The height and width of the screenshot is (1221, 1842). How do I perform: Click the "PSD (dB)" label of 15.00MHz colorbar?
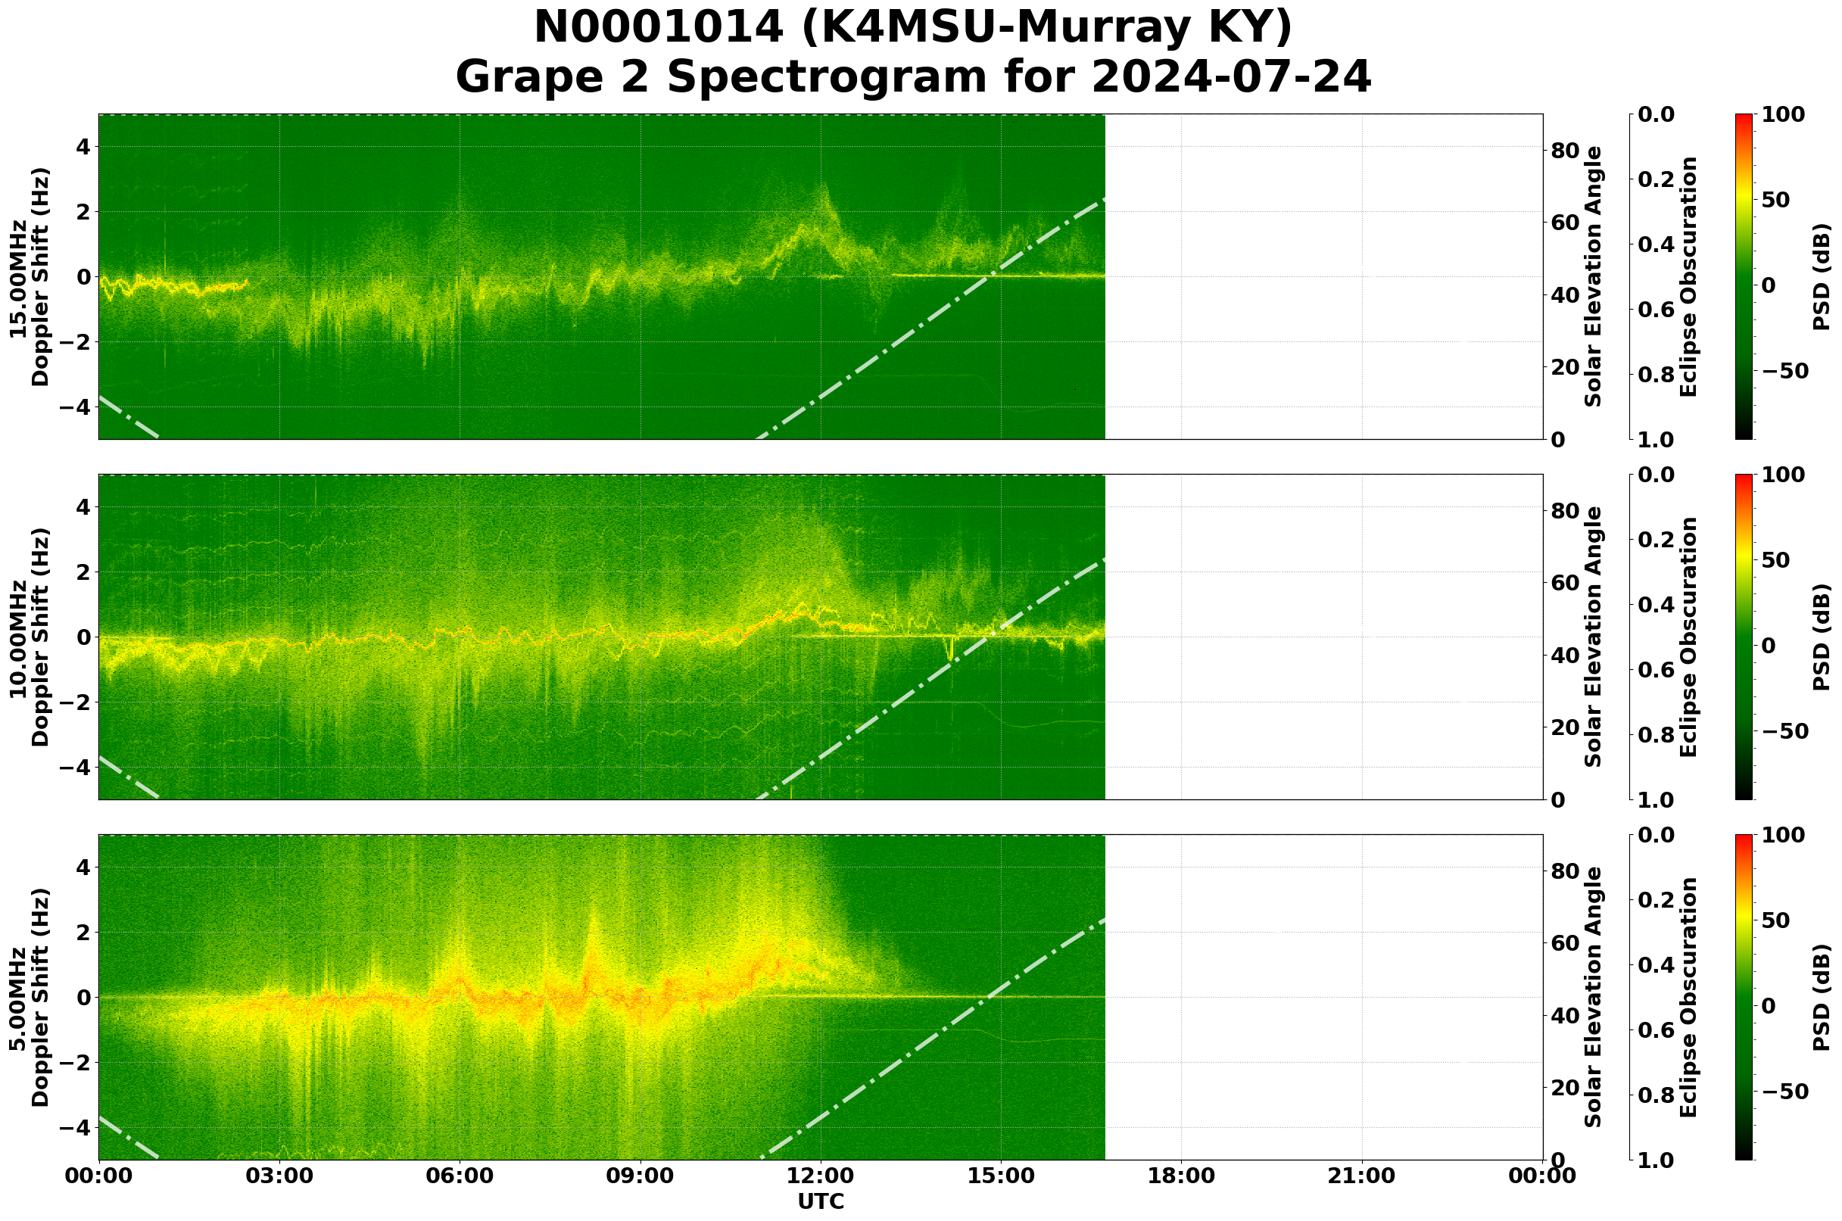pyautogui.click(x=1821, y=276)
